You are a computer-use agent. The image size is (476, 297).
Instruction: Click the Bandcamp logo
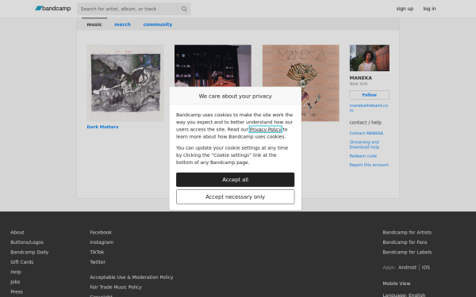53,9
